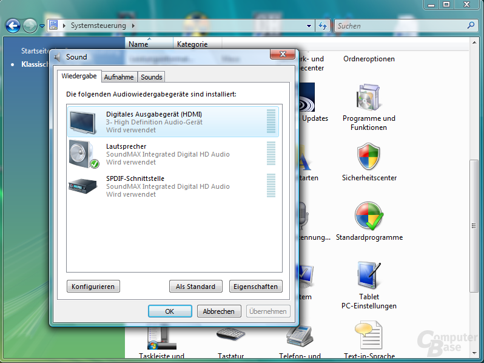Image resolution: width=484 pixels, height=363 pixels.
Task: Switch to the Sounds tab
Action: 152,77
